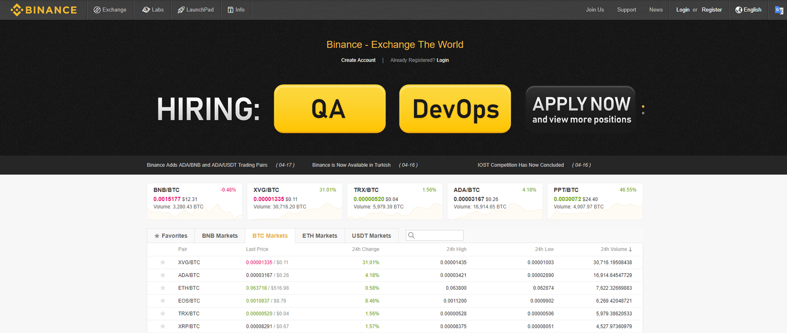This screenshot has height=333, width=787.
Task: Click Create Account link
Action: [358, 60]
